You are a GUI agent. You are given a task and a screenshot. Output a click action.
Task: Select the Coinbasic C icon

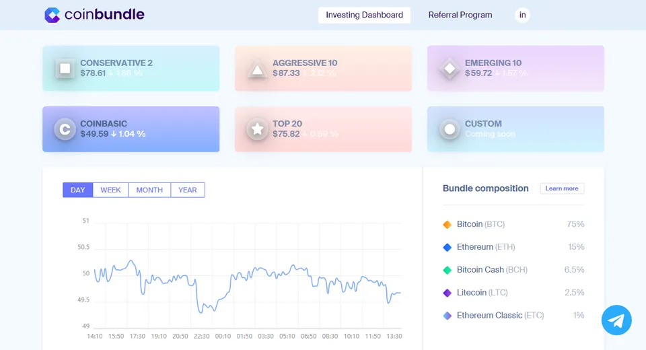[65, 129]
